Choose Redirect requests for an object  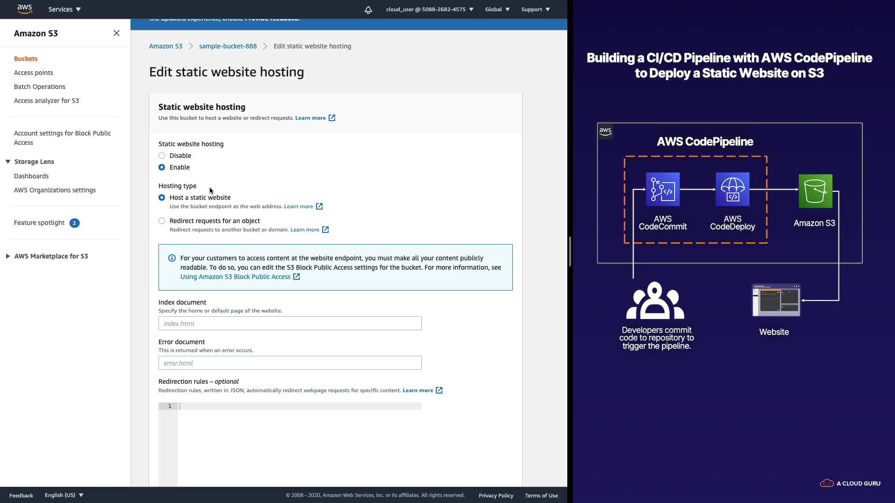coord(162,221)
